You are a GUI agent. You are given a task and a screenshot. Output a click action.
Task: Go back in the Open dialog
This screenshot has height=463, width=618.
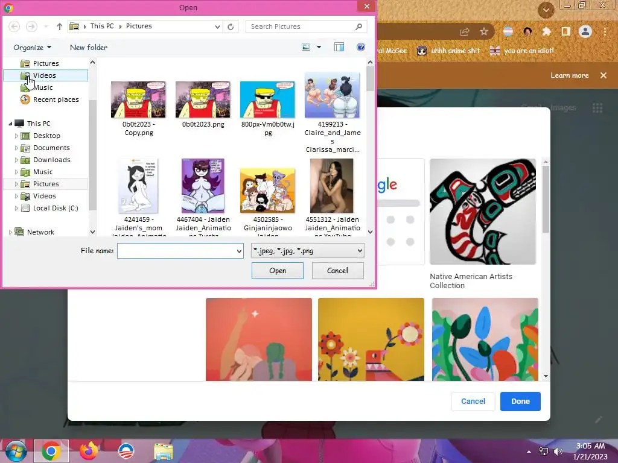pyautogui.click(x=14, y=27)
